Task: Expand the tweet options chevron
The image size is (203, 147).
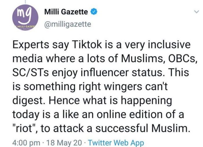Action: tap(197, 12)
